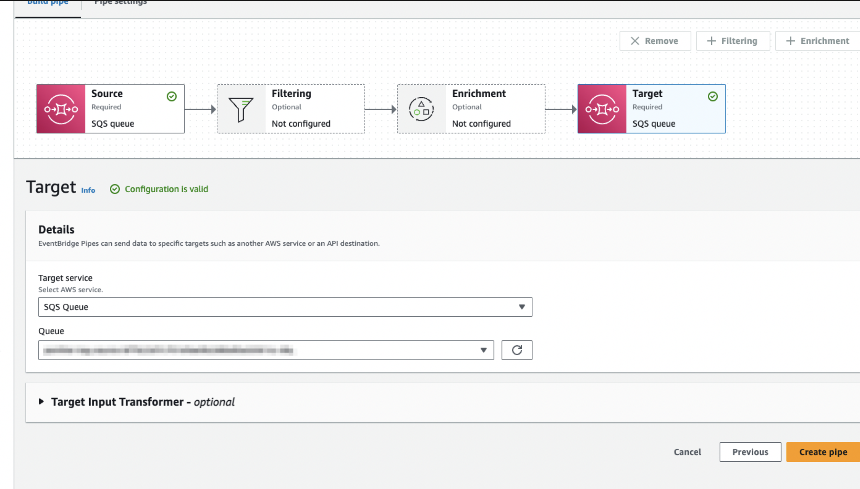Click the Previous button

point(750,452)
